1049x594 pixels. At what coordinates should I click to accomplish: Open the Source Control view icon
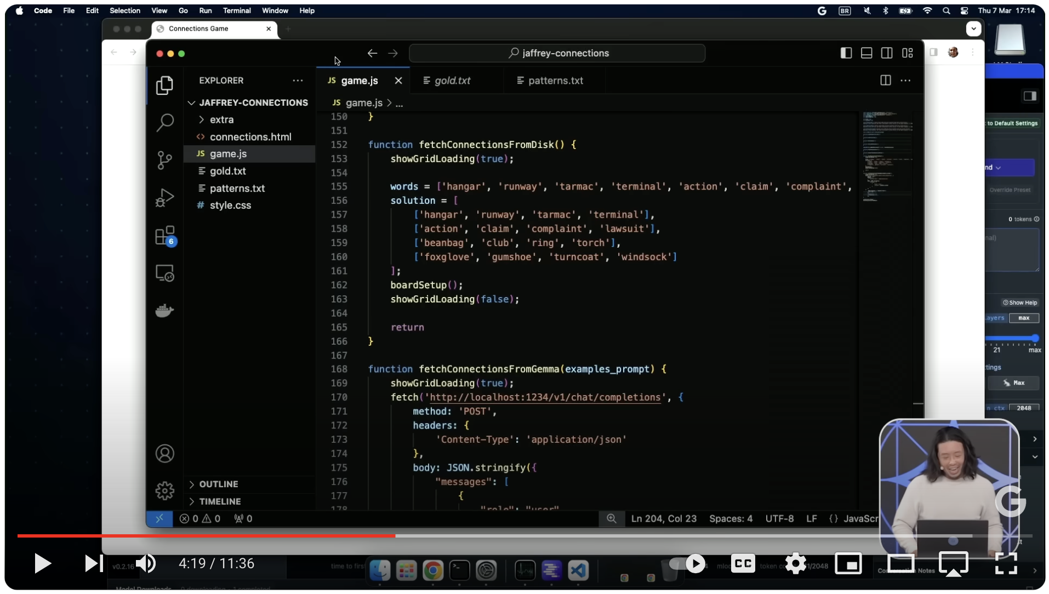pos(164,160)
